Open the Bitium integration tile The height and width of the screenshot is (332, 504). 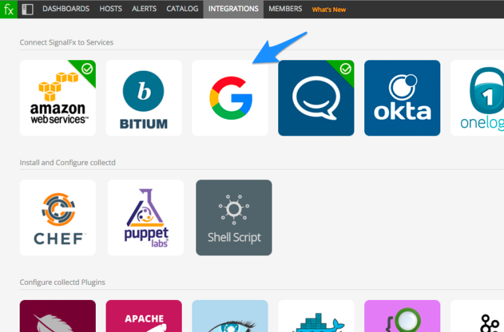(144, 98)
